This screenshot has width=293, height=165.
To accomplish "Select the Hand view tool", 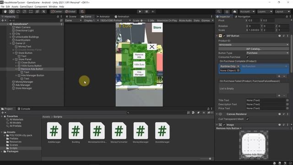I will click(5, 11).
